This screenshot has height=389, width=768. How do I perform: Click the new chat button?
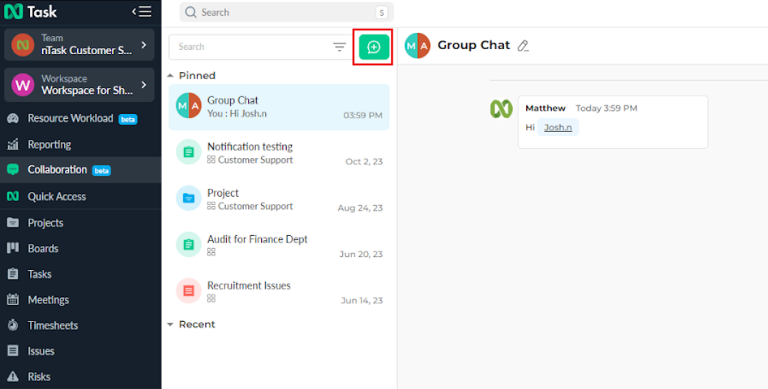click(x=374, y=47)
